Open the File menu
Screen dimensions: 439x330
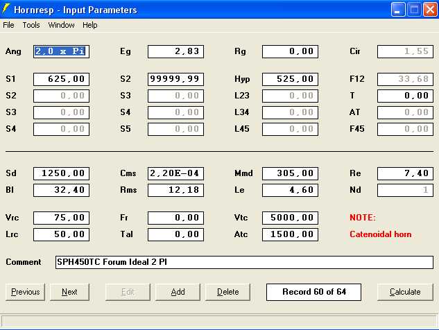pyautogui.click(x=8, y=25)
